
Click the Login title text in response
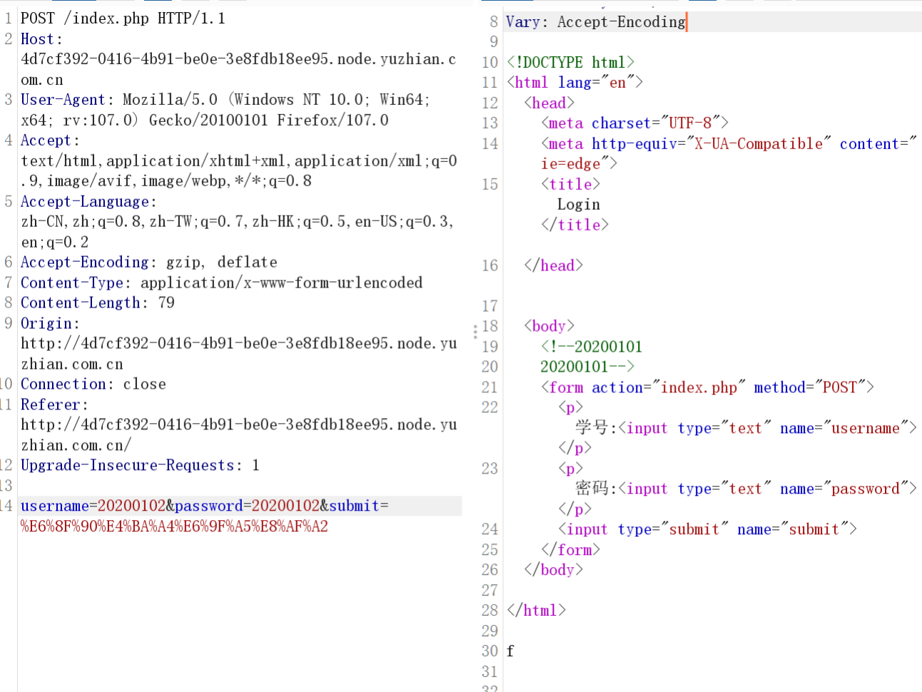(x=578, y=205)
